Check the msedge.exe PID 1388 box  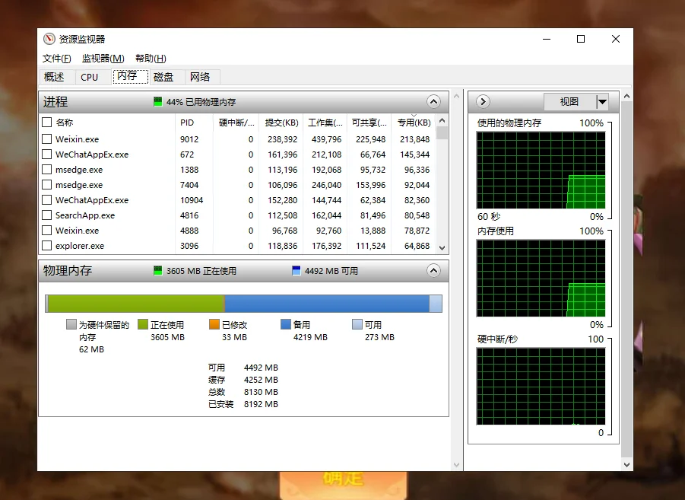[x=46, y=169]
